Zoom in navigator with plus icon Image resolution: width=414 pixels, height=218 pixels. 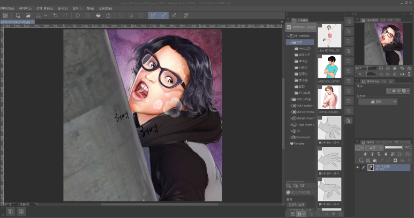388,69
